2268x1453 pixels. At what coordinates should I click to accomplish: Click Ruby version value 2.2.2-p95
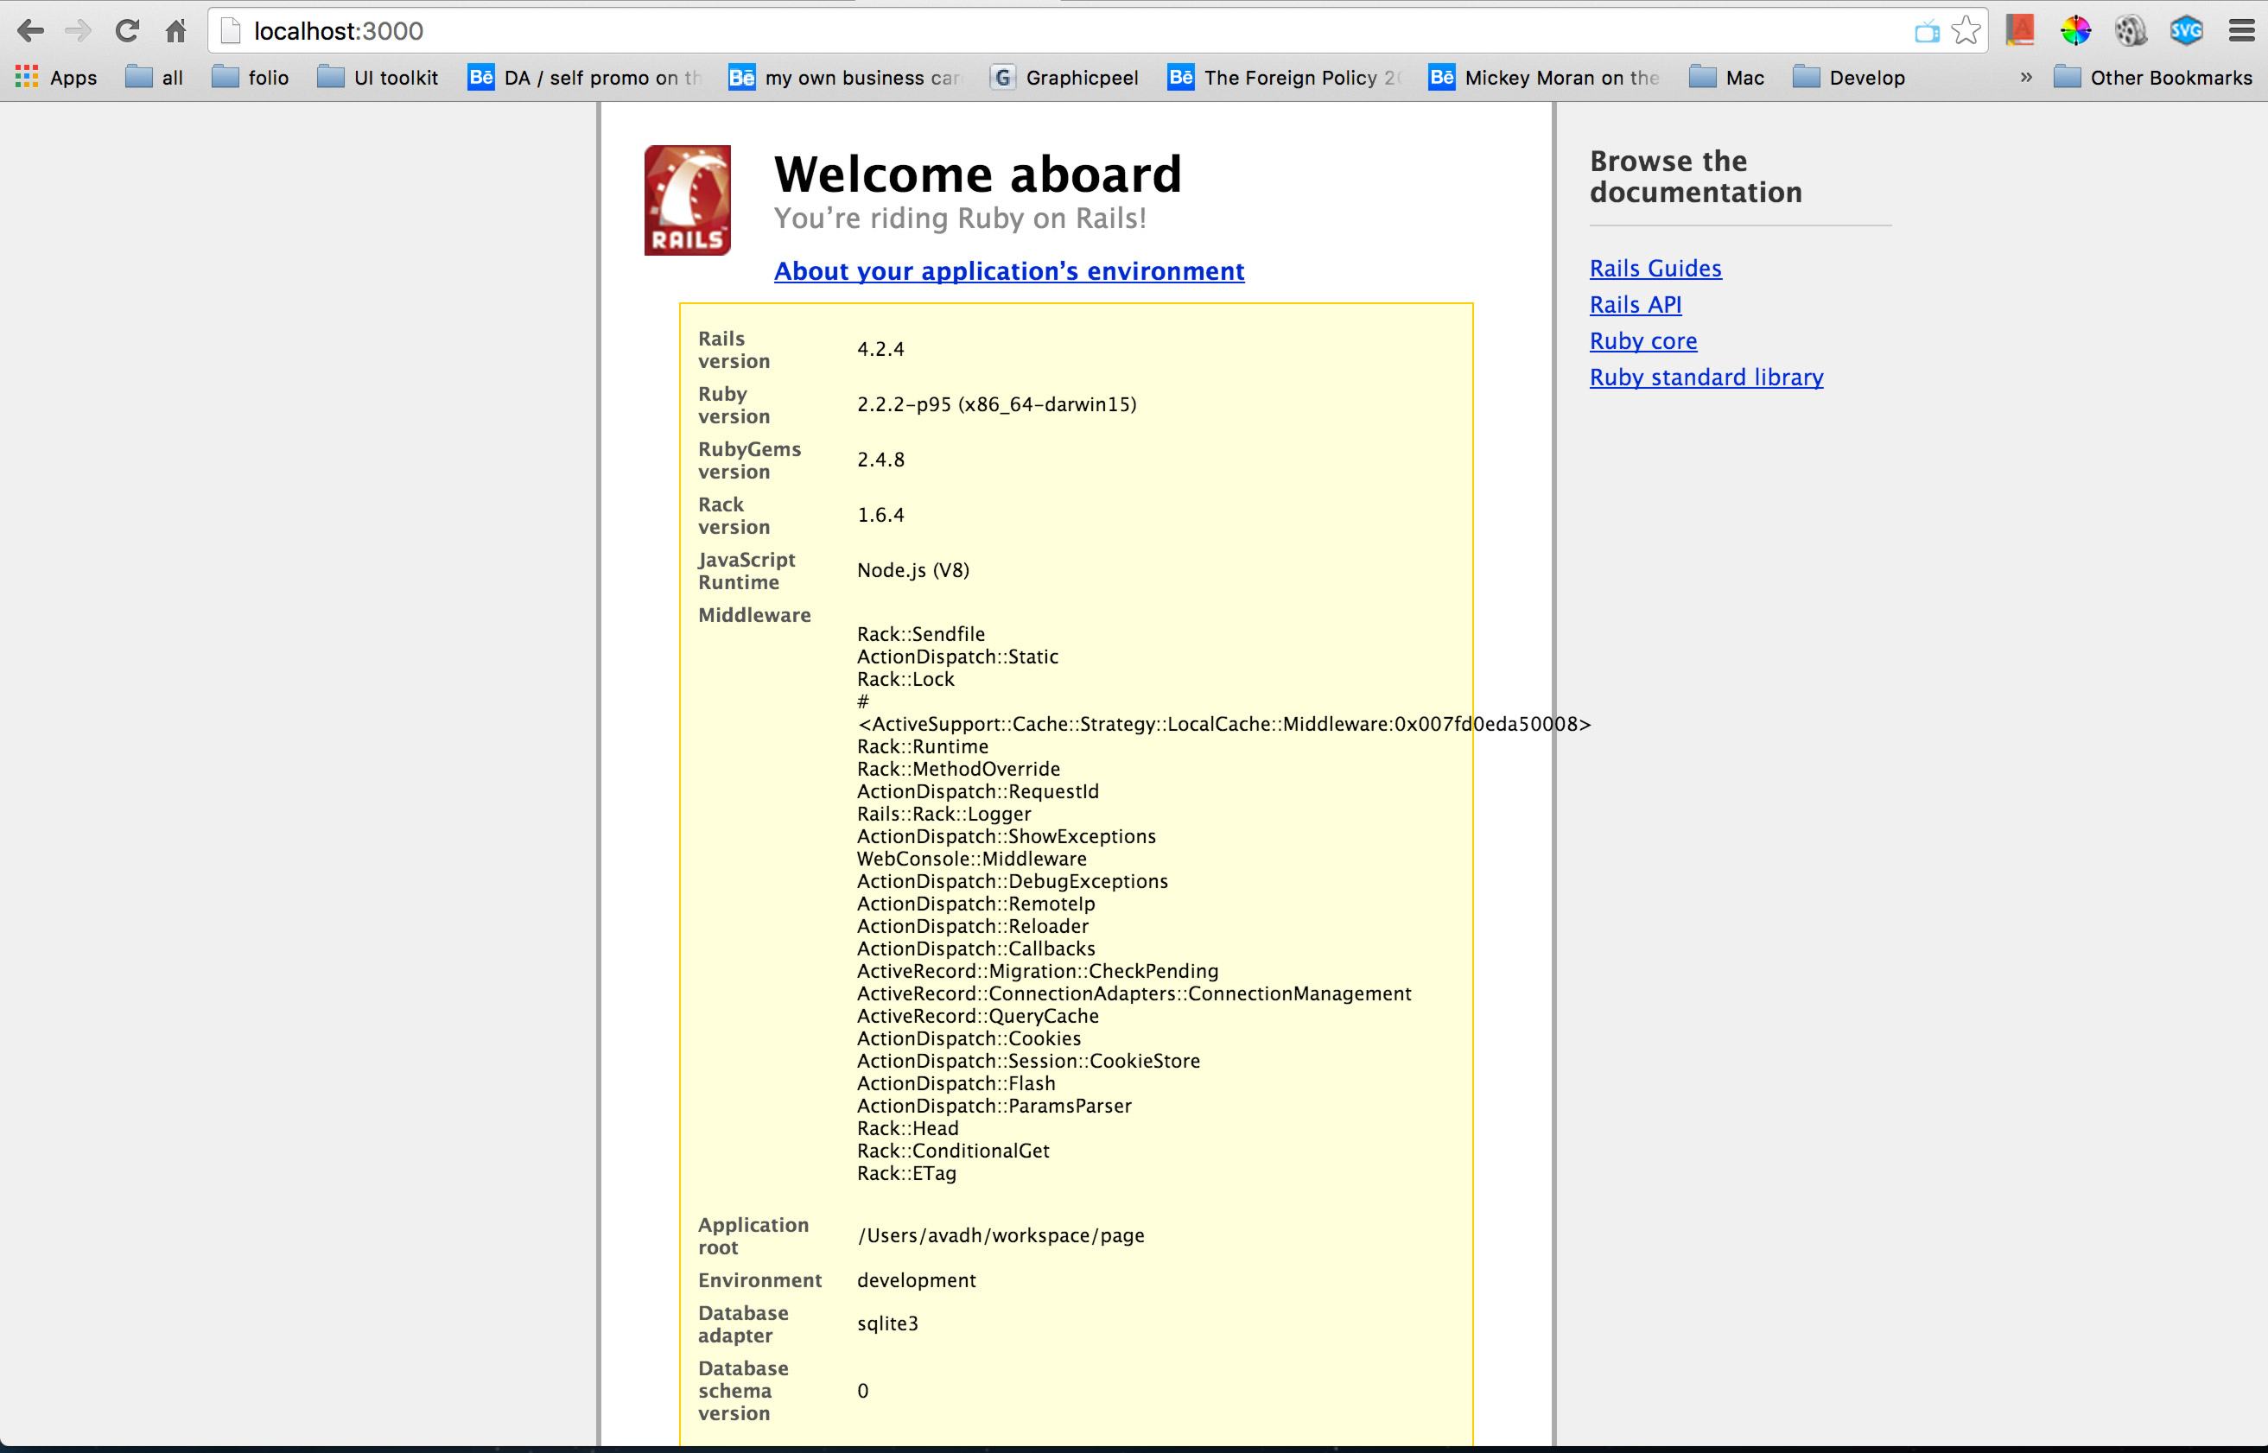pos(996,405)
